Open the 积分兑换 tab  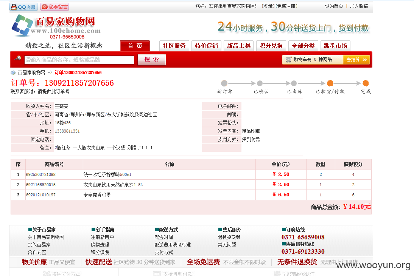coord(271,46)
